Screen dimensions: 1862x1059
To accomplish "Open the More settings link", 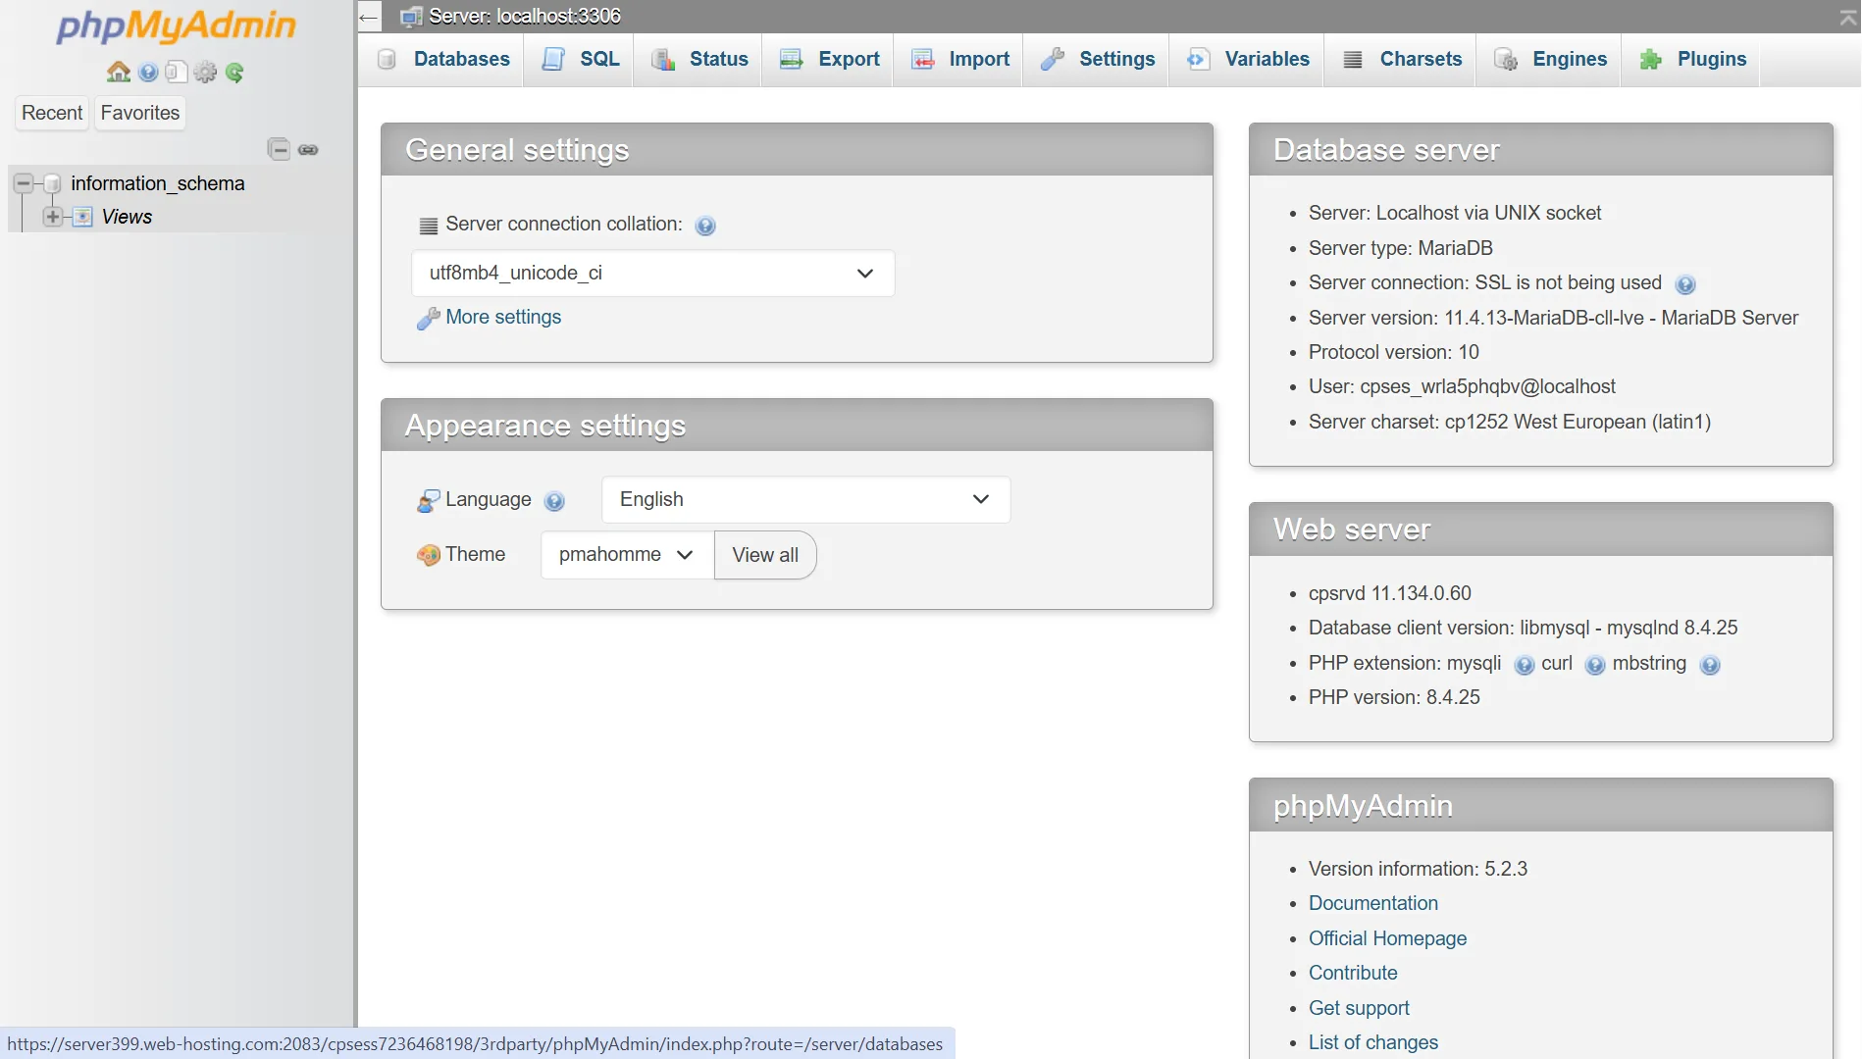I will 503,317.
